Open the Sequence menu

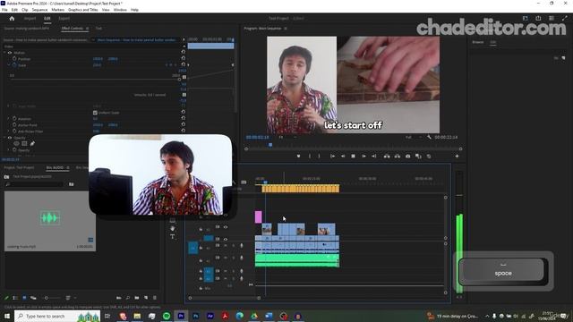click(39, 10)
